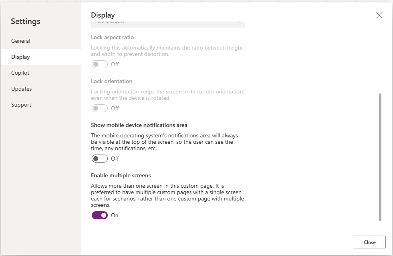Open the Support settings section
The width and height of the screenshot is (393, 256).
21,105
